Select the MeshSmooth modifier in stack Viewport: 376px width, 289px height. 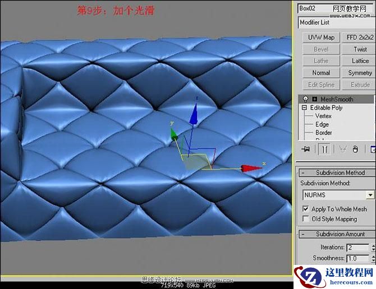[336, 99]
